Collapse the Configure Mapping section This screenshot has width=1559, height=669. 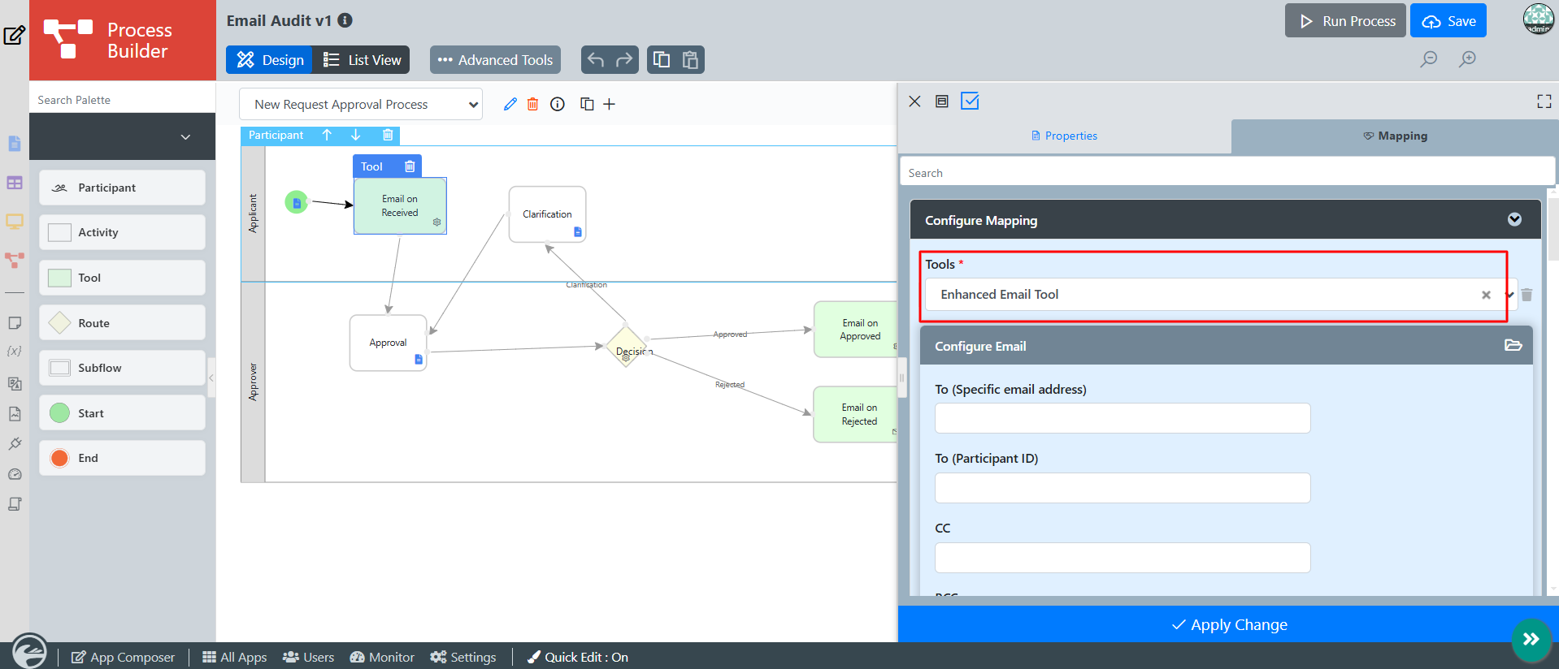1514,220
